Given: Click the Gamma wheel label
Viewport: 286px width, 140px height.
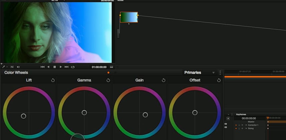Looking at the screenshot, I should 84,80.
